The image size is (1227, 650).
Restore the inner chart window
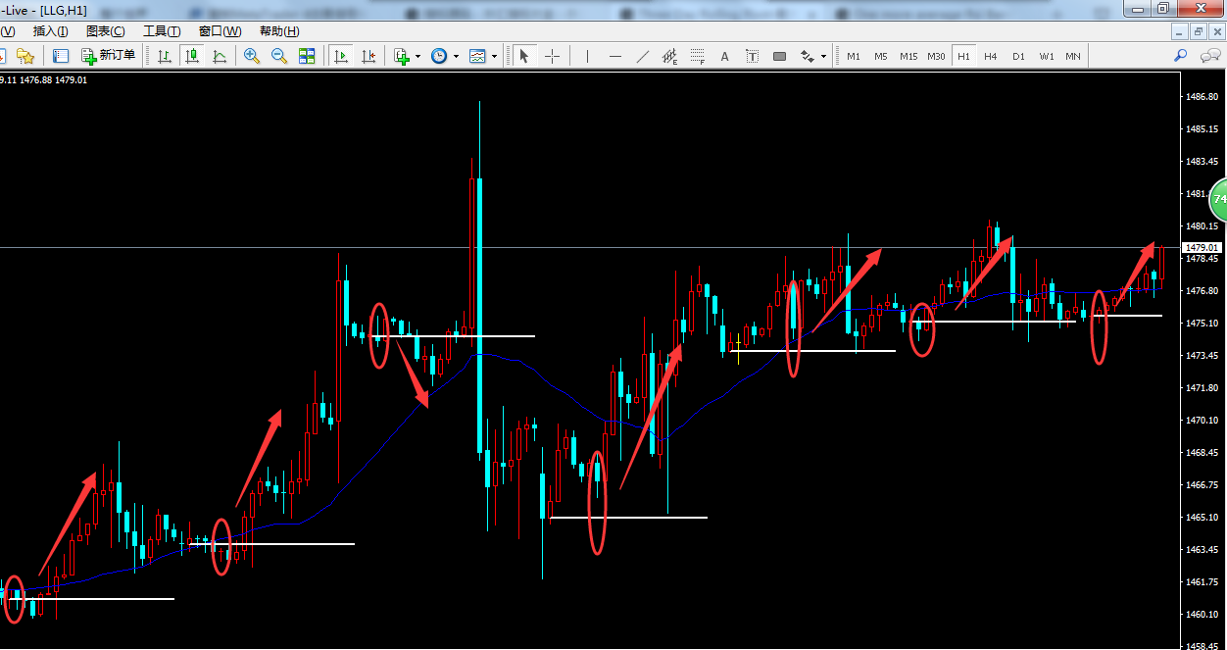(1199, 31)
